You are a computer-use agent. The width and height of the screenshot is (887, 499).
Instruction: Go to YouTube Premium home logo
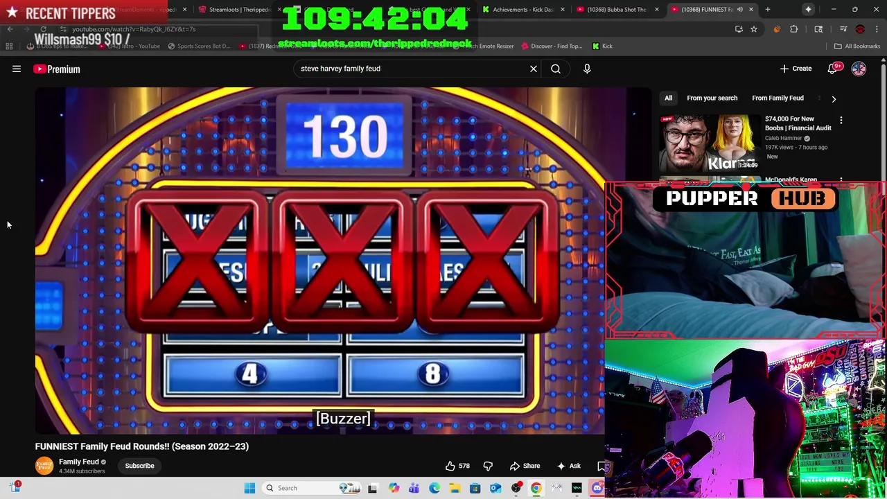tap(57, 69)
